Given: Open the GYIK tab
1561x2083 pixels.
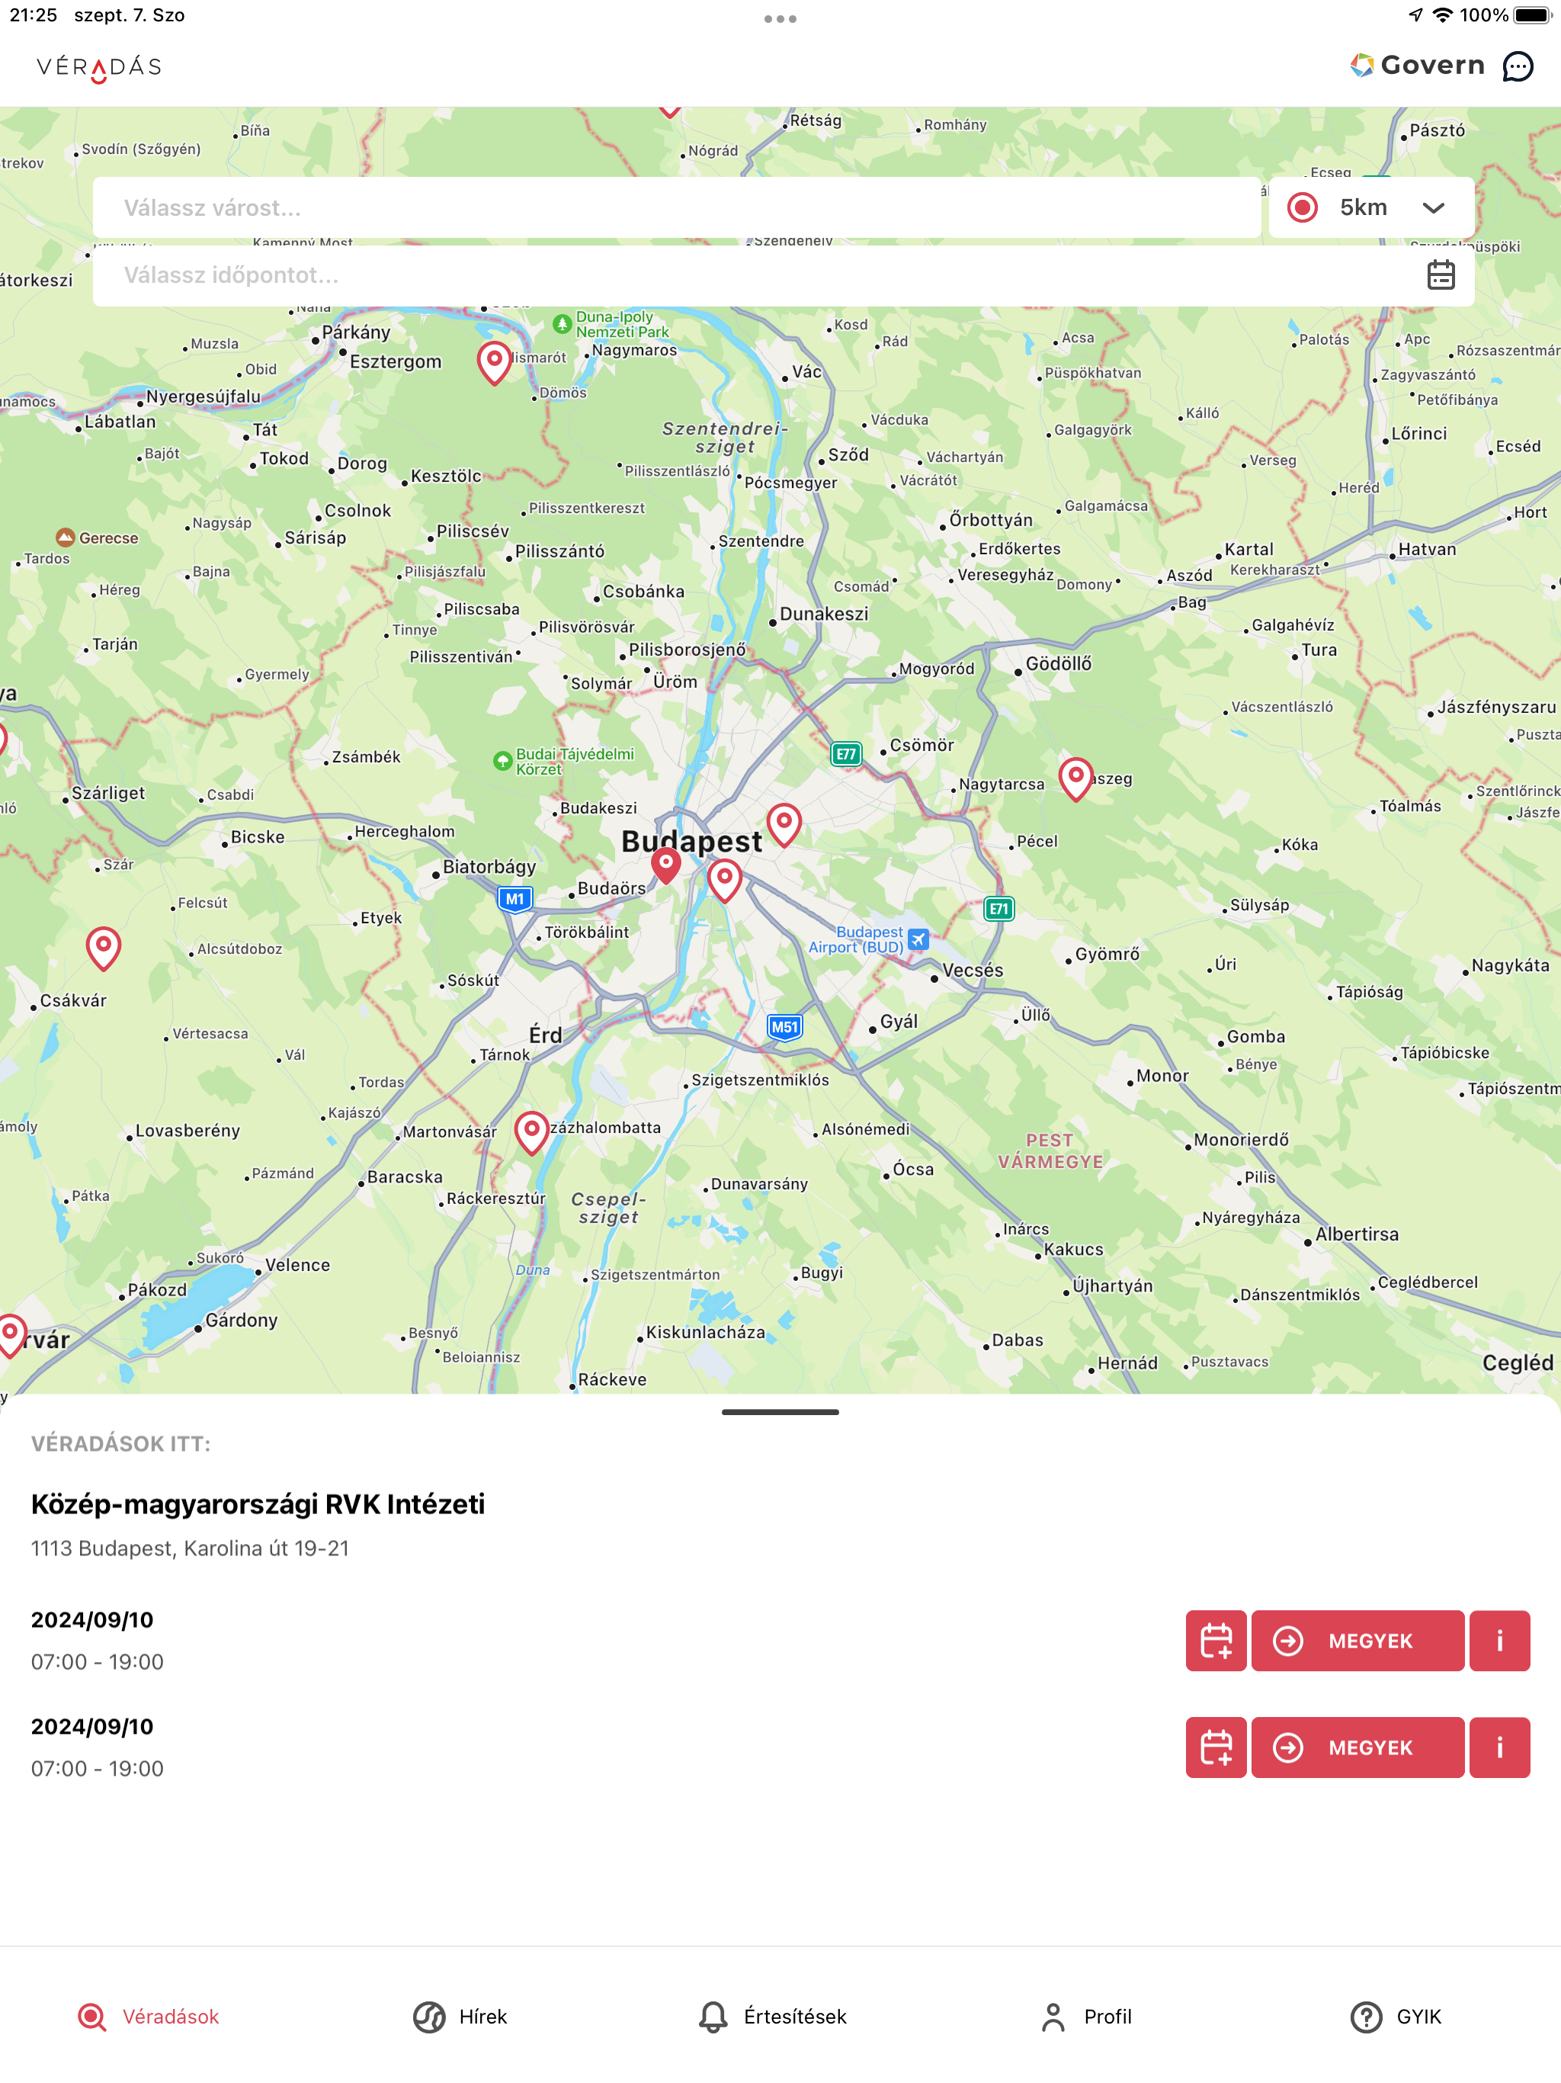Looking at the screenshot, I should [x=1396, y=2016].
